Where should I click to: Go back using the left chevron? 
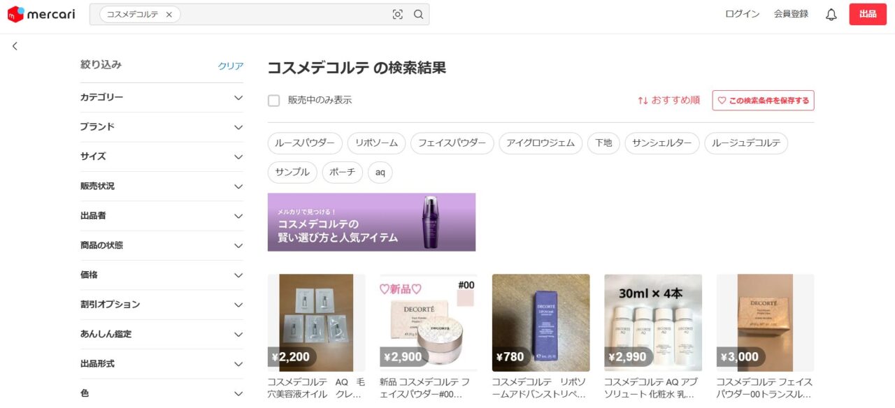pos(15,46)
